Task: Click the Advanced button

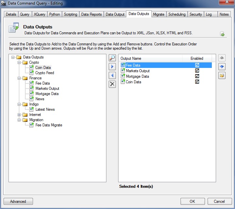Action: [18, 201]
